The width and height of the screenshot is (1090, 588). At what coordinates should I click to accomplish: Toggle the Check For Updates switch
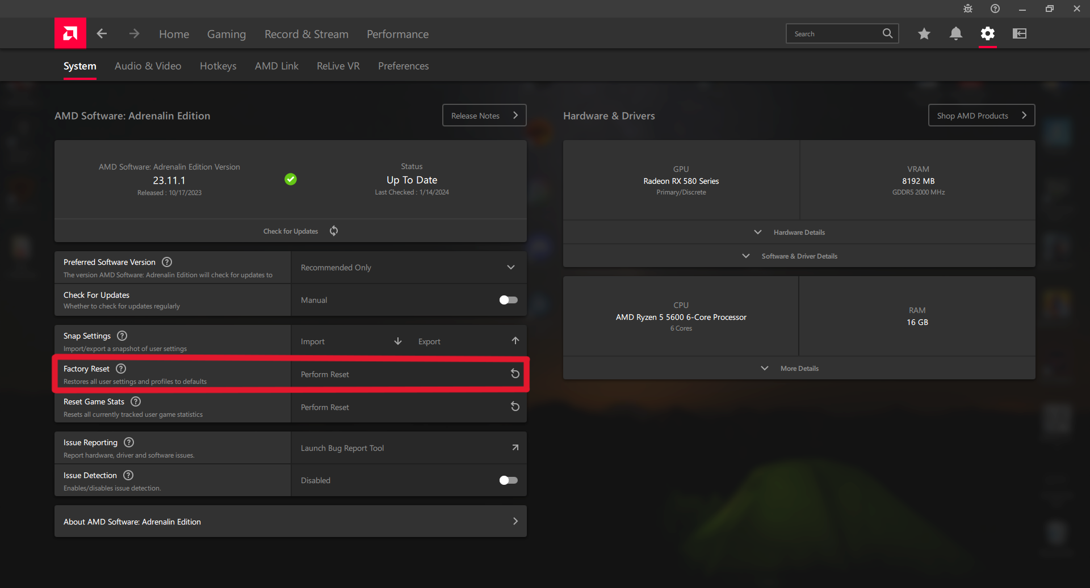tap(509, 300)
